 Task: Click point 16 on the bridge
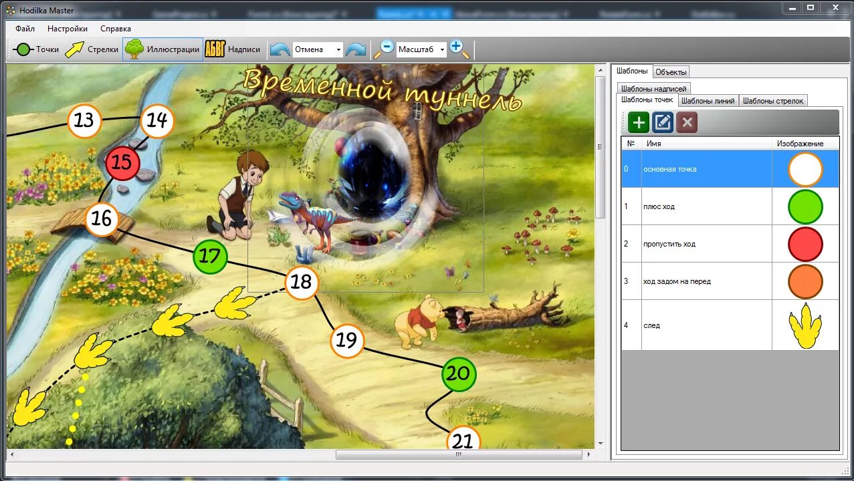tap(102, 219)
